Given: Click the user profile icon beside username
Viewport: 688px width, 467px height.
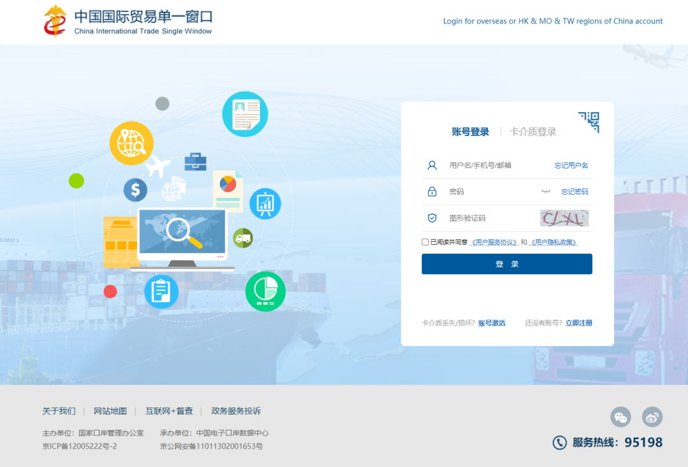Looking at the screenshot, I should click(432, 165).
